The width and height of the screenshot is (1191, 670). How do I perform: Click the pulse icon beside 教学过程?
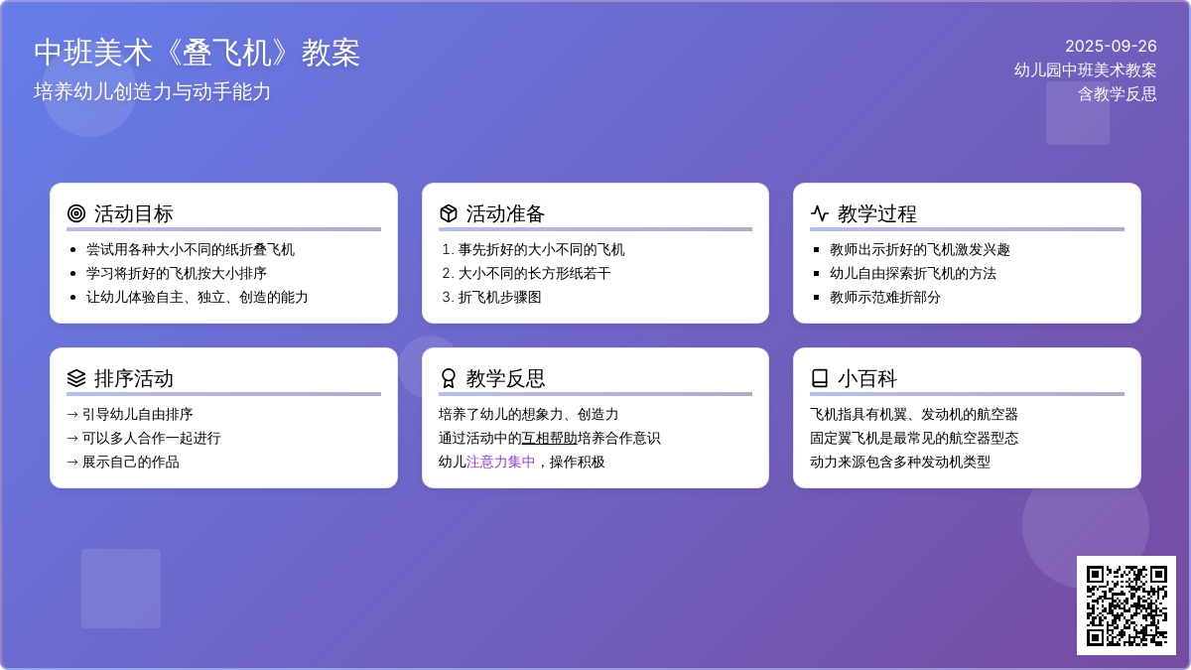820,213
